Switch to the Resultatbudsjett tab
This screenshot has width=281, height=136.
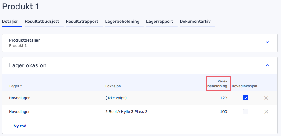point(42,22)
